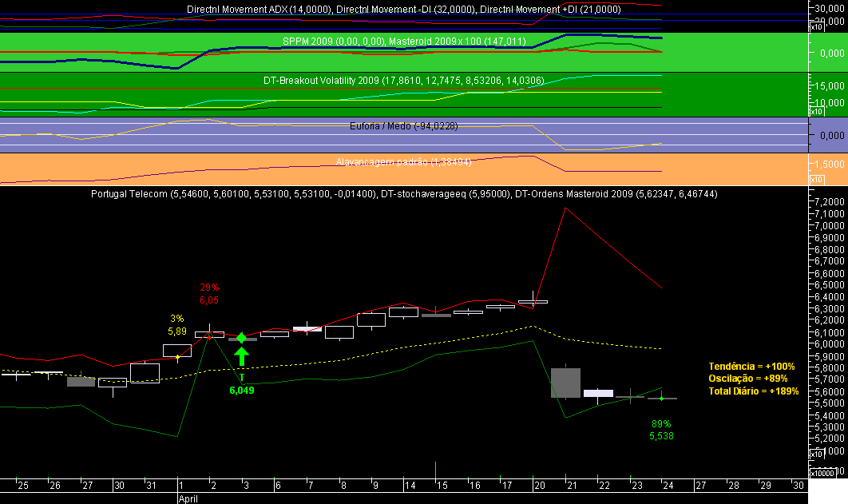Click the 5,5000 price axis label

pos(829,403)
